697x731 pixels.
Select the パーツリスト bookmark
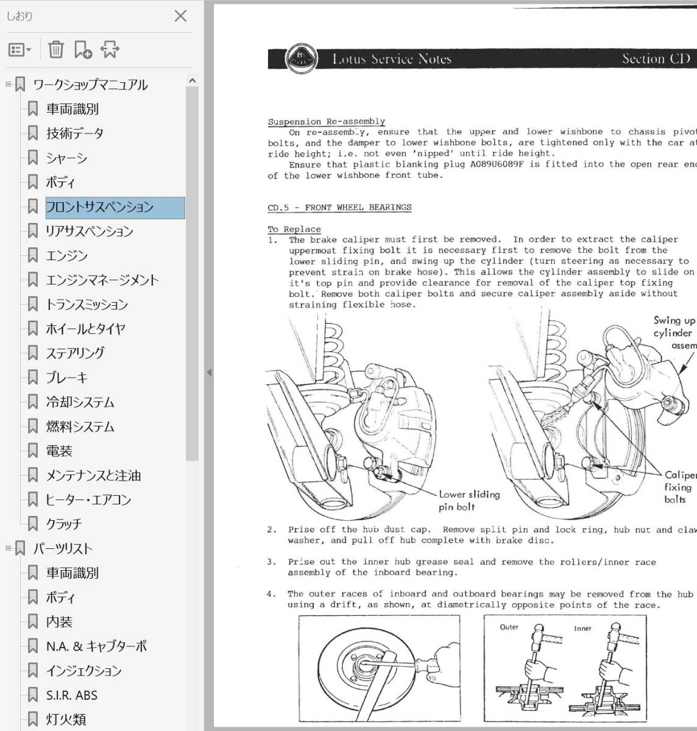click(63, 548)
